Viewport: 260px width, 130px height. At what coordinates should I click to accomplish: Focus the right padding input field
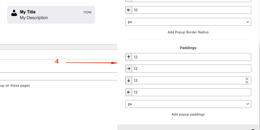[191, 69]
